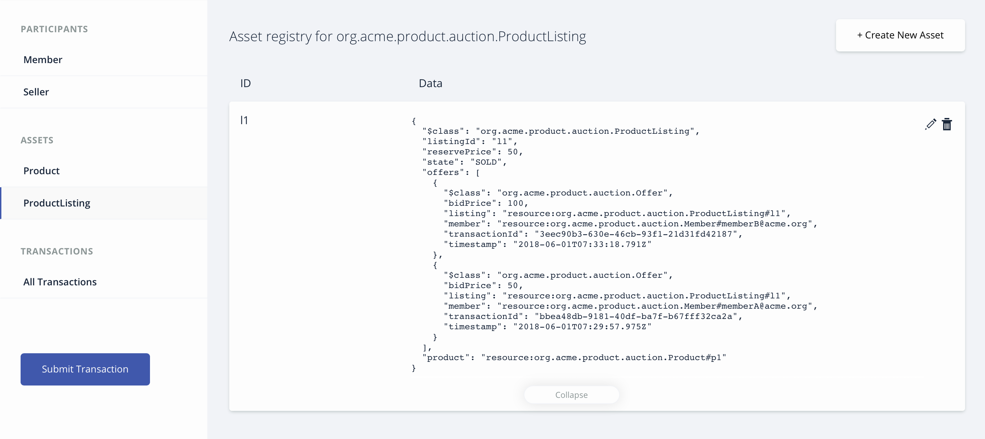Click the TRANSACTIONS section header
The image size is (985, 439).
coord(57,251)
